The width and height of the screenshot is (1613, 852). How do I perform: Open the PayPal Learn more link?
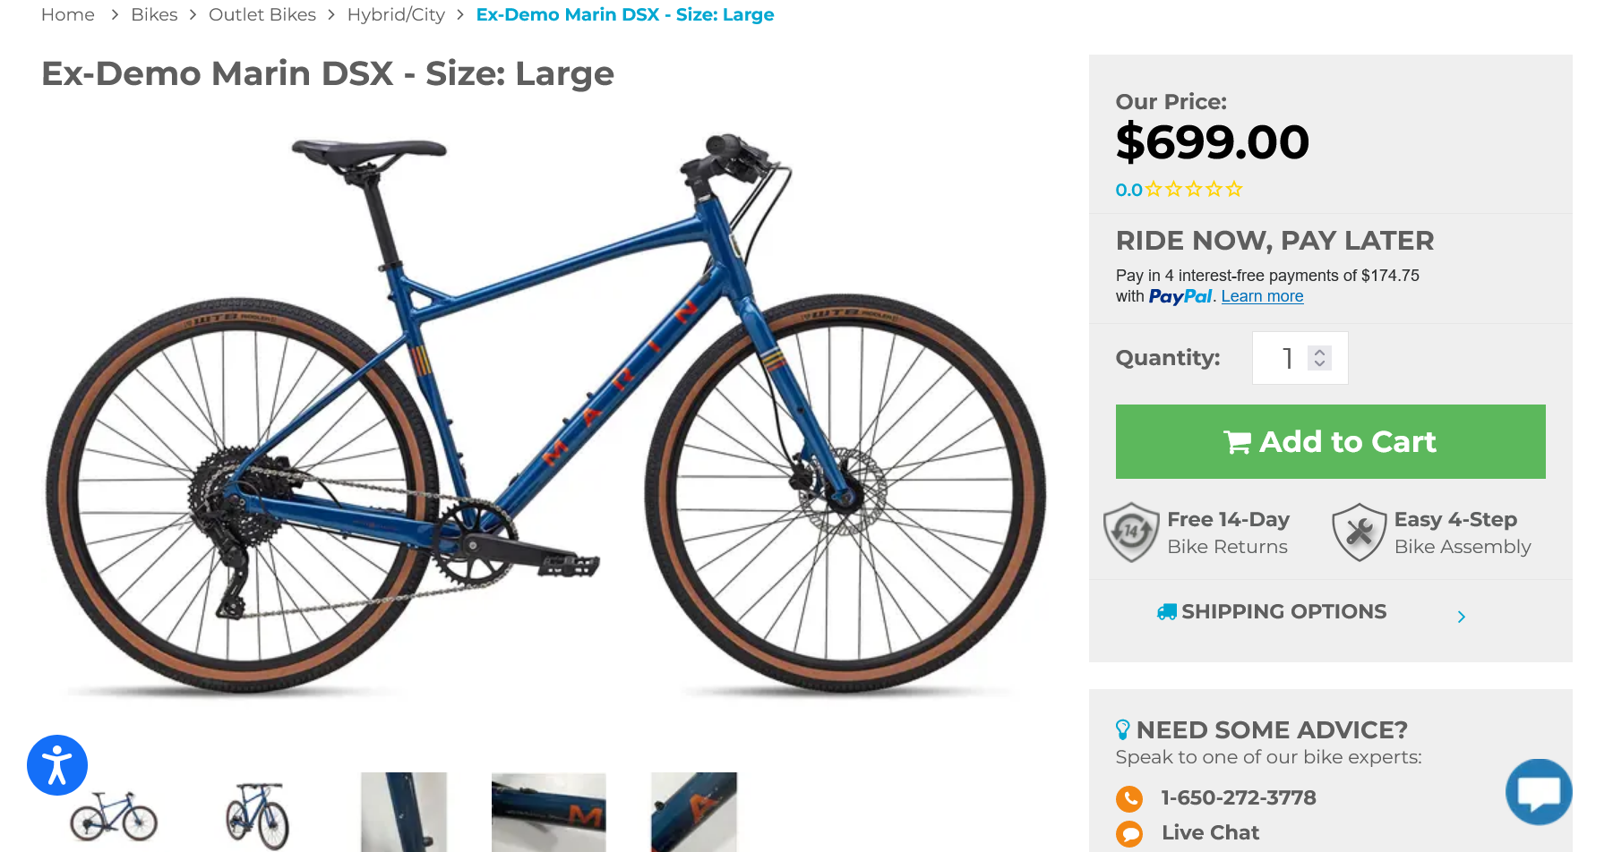tap(1262, 296)
